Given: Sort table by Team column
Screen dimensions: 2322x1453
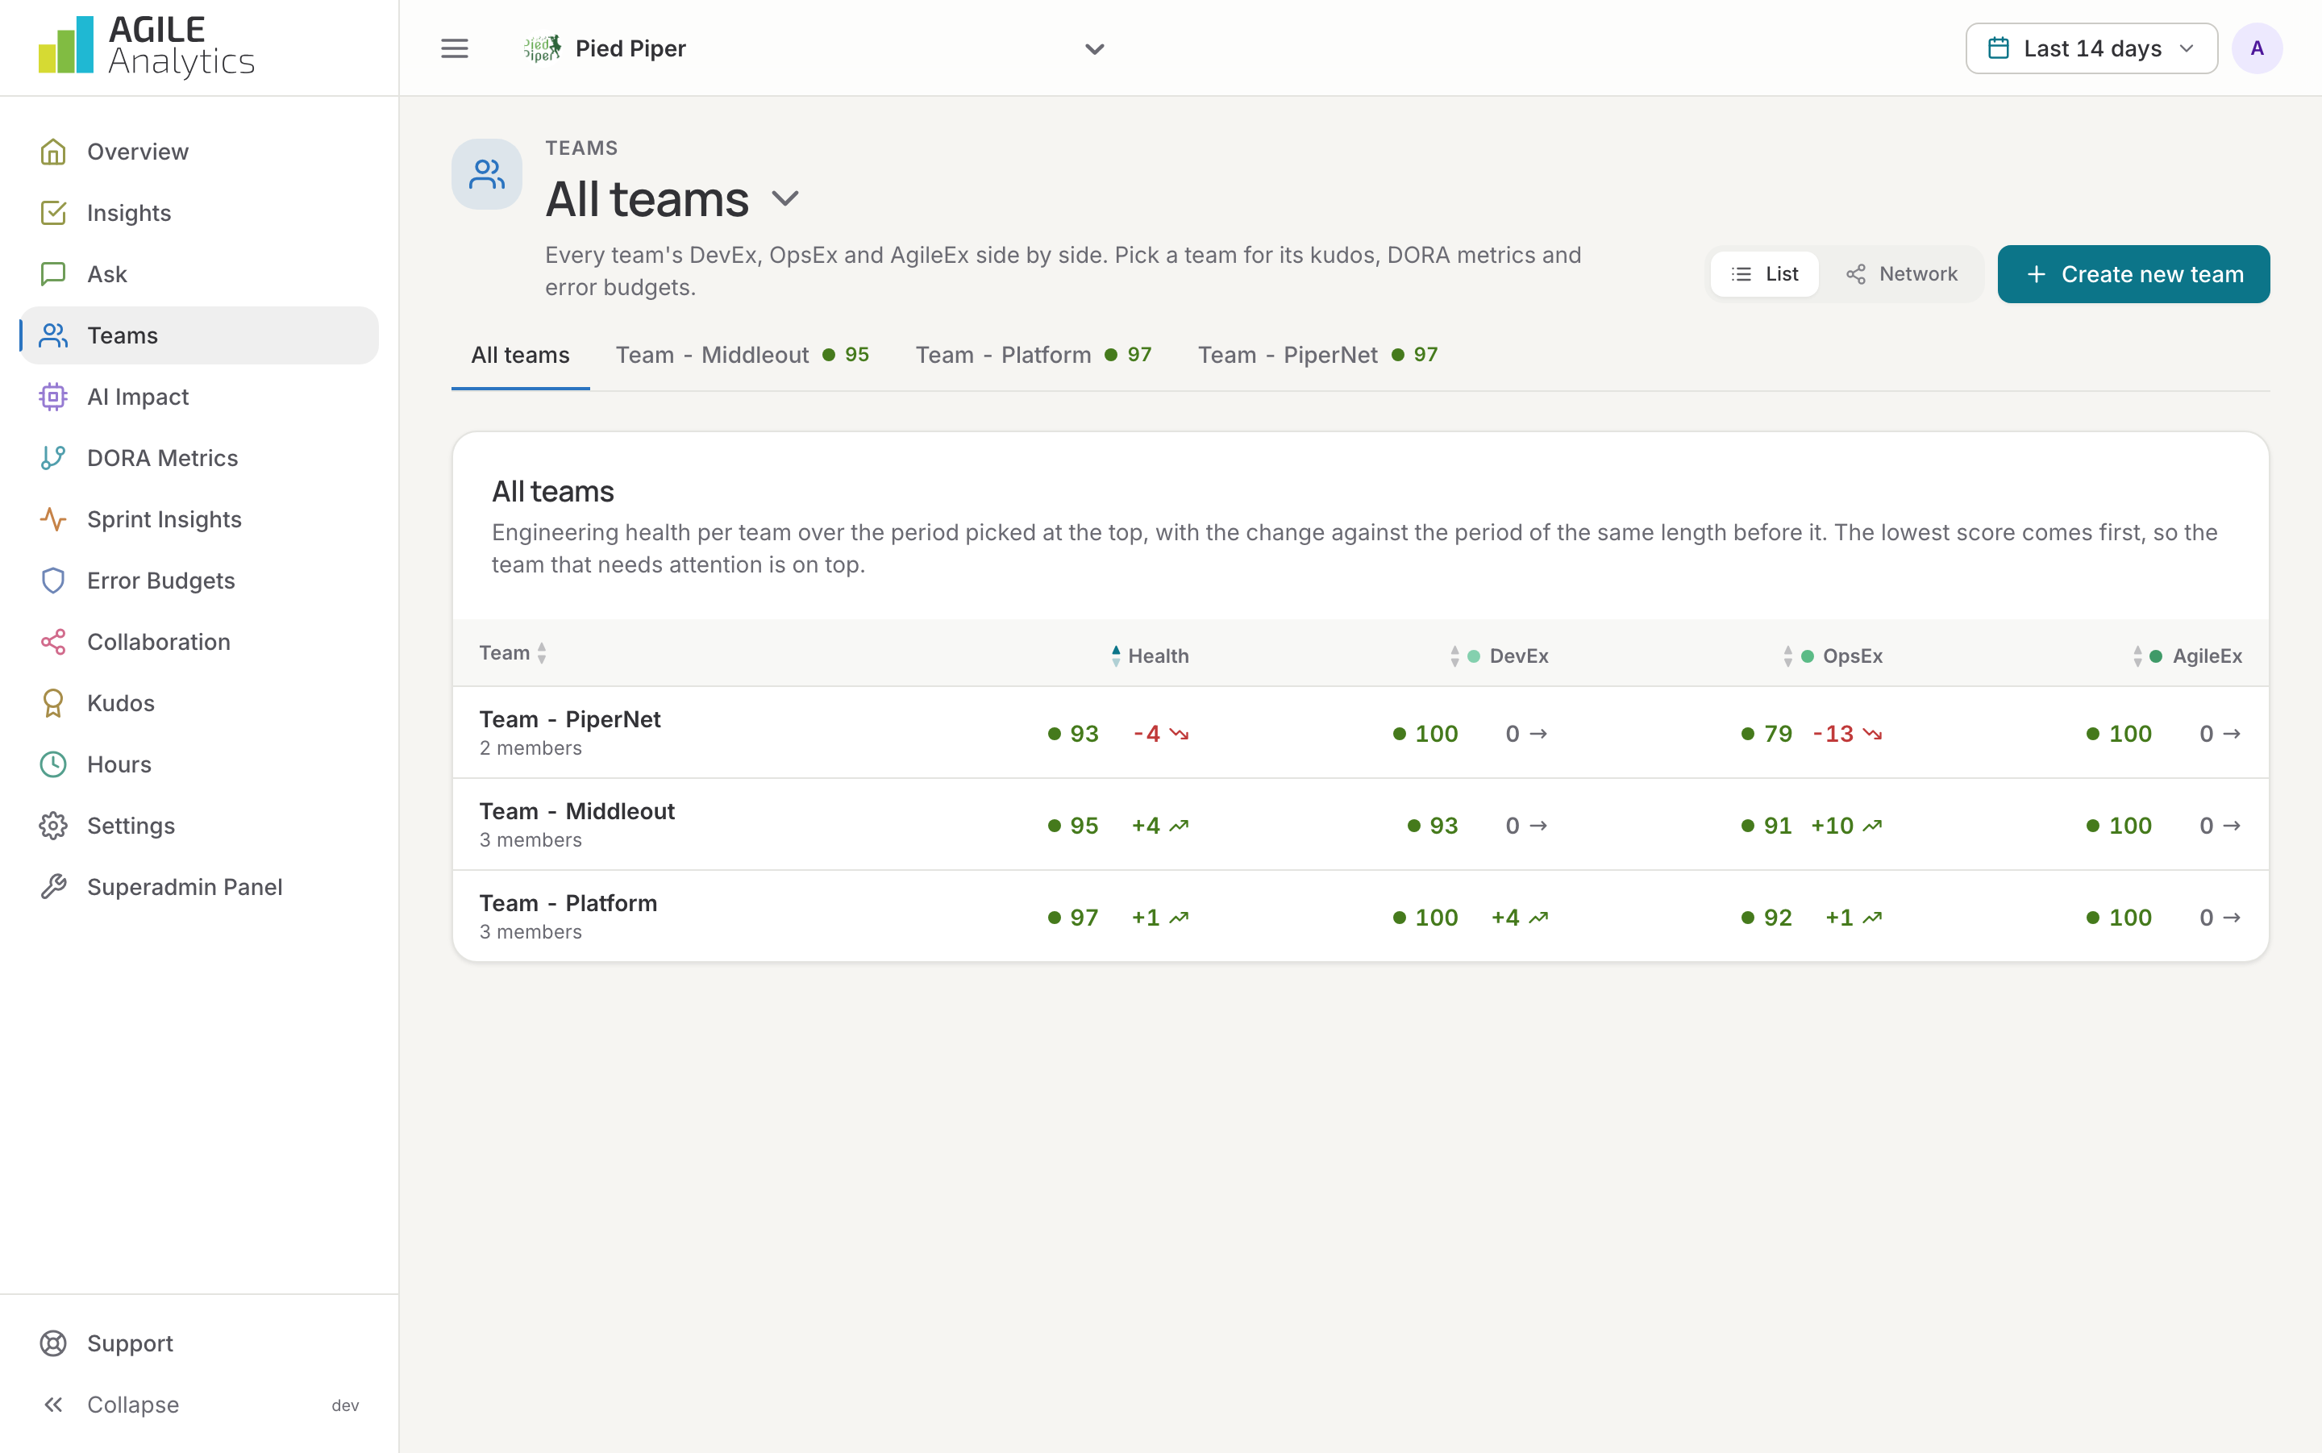Looking at the screenshot, I should [x=514, y=653].
